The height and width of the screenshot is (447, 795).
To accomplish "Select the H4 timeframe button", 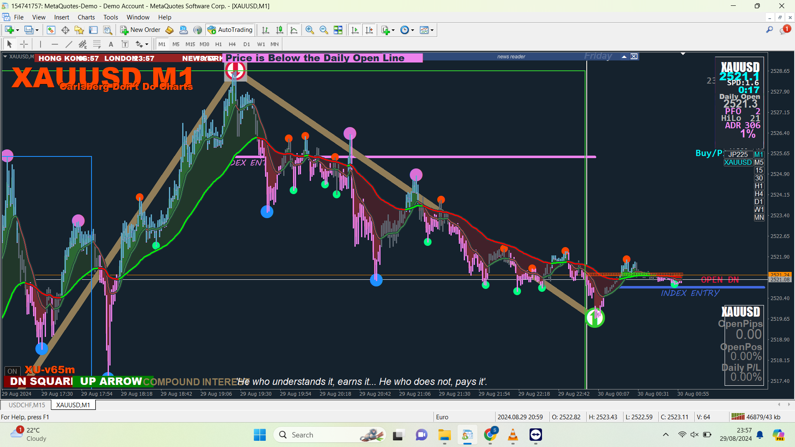I will 232,44.
